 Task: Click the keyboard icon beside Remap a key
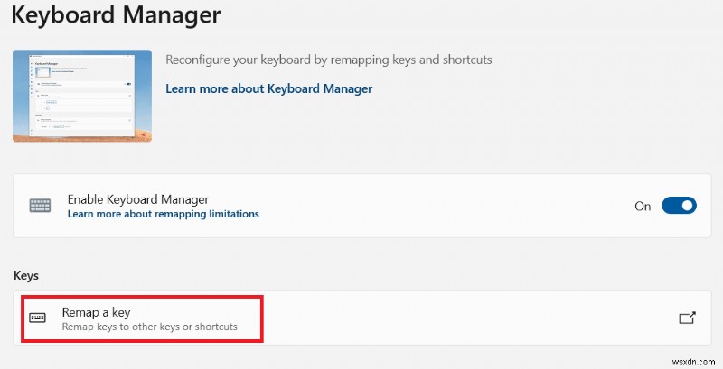point(37,318)
